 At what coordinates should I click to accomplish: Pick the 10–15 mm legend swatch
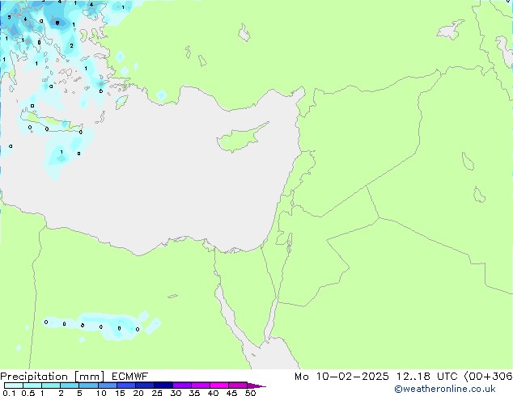click(108, 385)
